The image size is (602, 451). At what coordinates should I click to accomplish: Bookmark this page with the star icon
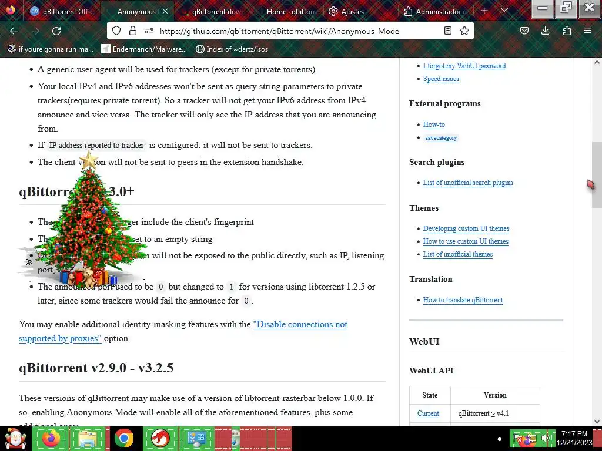[464, 31]
